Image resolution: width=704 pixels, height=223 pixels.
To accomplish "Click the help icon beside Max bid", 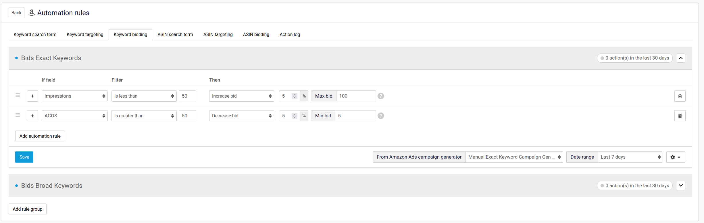I will pyautogui.click(x=381, y=96).
